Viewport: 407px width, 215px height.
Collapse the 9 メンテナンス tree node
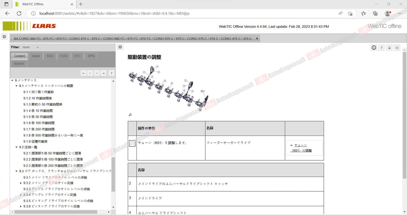pyautogui.click(x=12, y=81)
